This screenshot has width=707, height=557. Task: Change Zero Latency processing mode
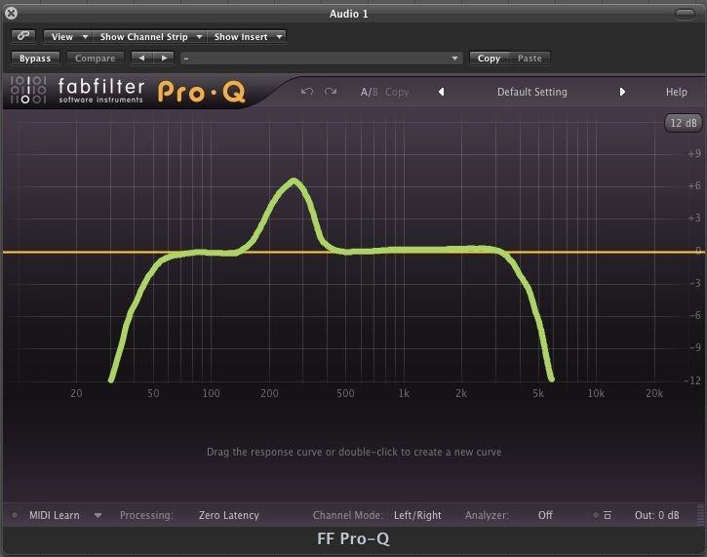click(228, 515)
